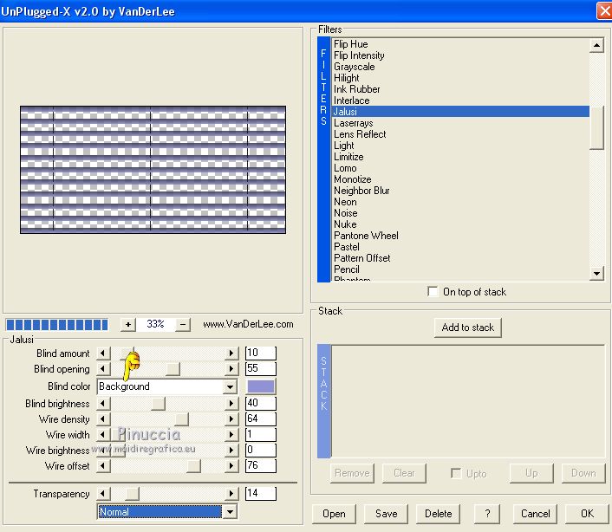Close the UnPlugged-X dialog
Image resolution: width=612 pixels, height=532 pixels.
pos(604,11)
